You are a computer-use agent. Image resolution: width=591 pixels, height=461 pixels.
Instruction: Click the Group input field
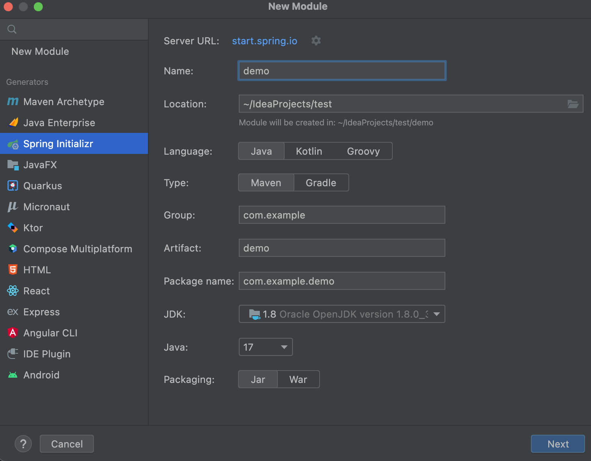point(342,215)
